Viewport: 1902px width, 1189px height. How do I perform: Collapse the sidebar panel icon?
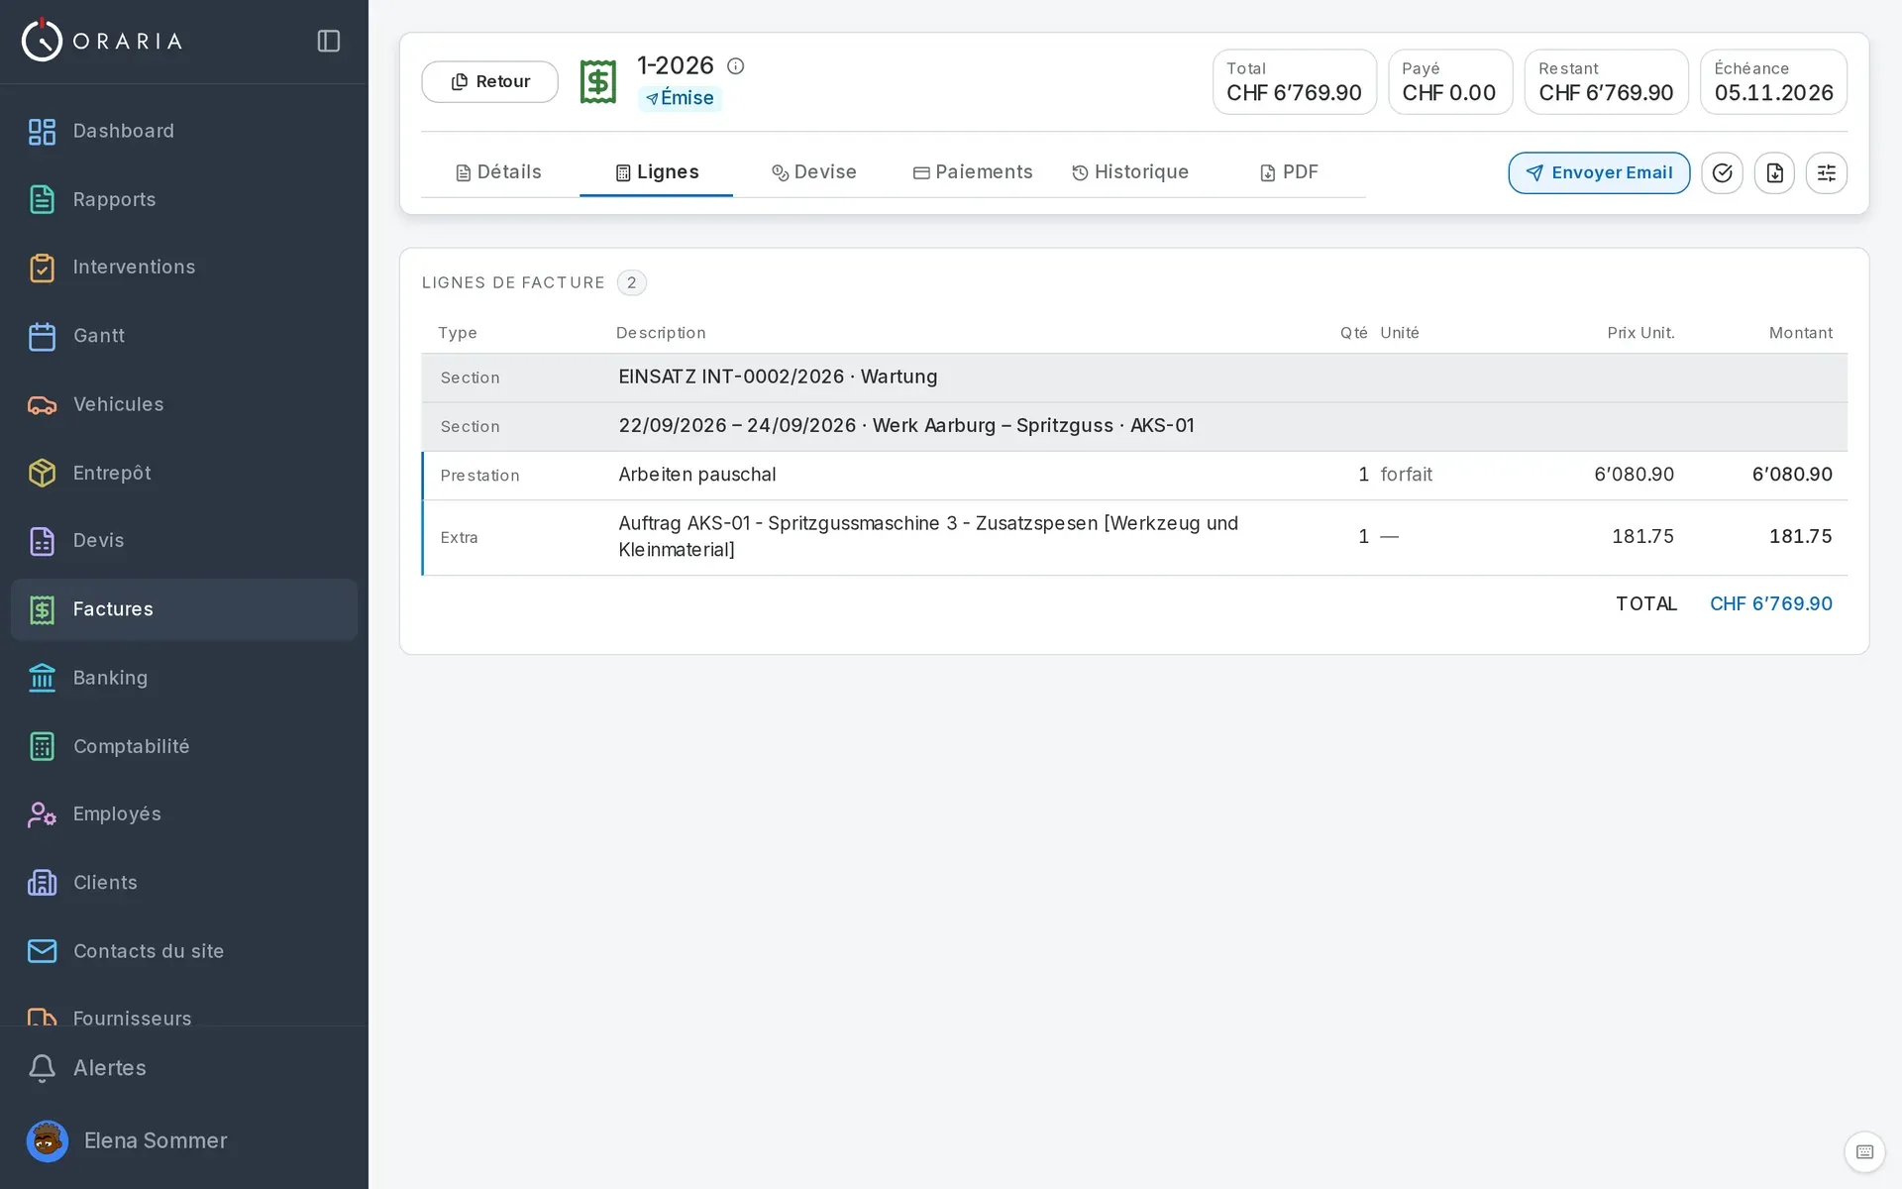click(329, 41)
